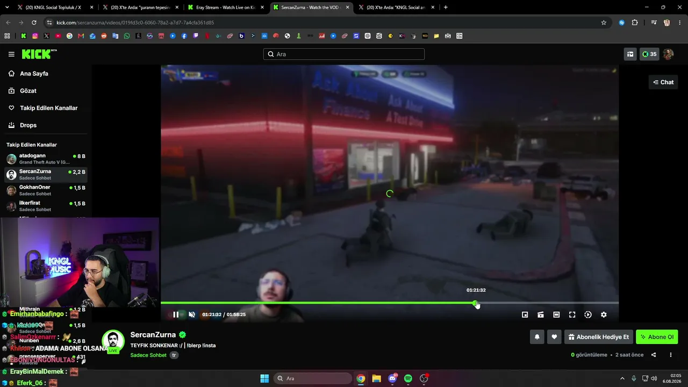Open playback speed options
688x387 pixels.
588,315
